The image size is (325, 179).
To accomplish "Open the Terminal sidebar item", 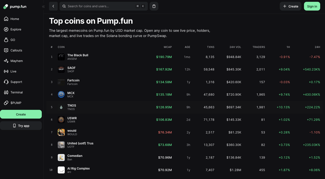I will click(21, 92).
